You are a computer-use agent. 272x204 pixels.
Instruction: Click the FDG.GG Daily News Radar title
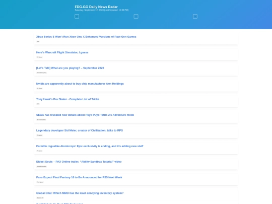(x=96, y=7)
